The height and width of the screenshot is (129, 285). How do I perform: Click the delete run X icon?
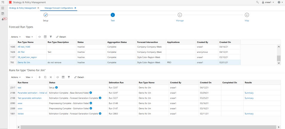coord(51,77)
